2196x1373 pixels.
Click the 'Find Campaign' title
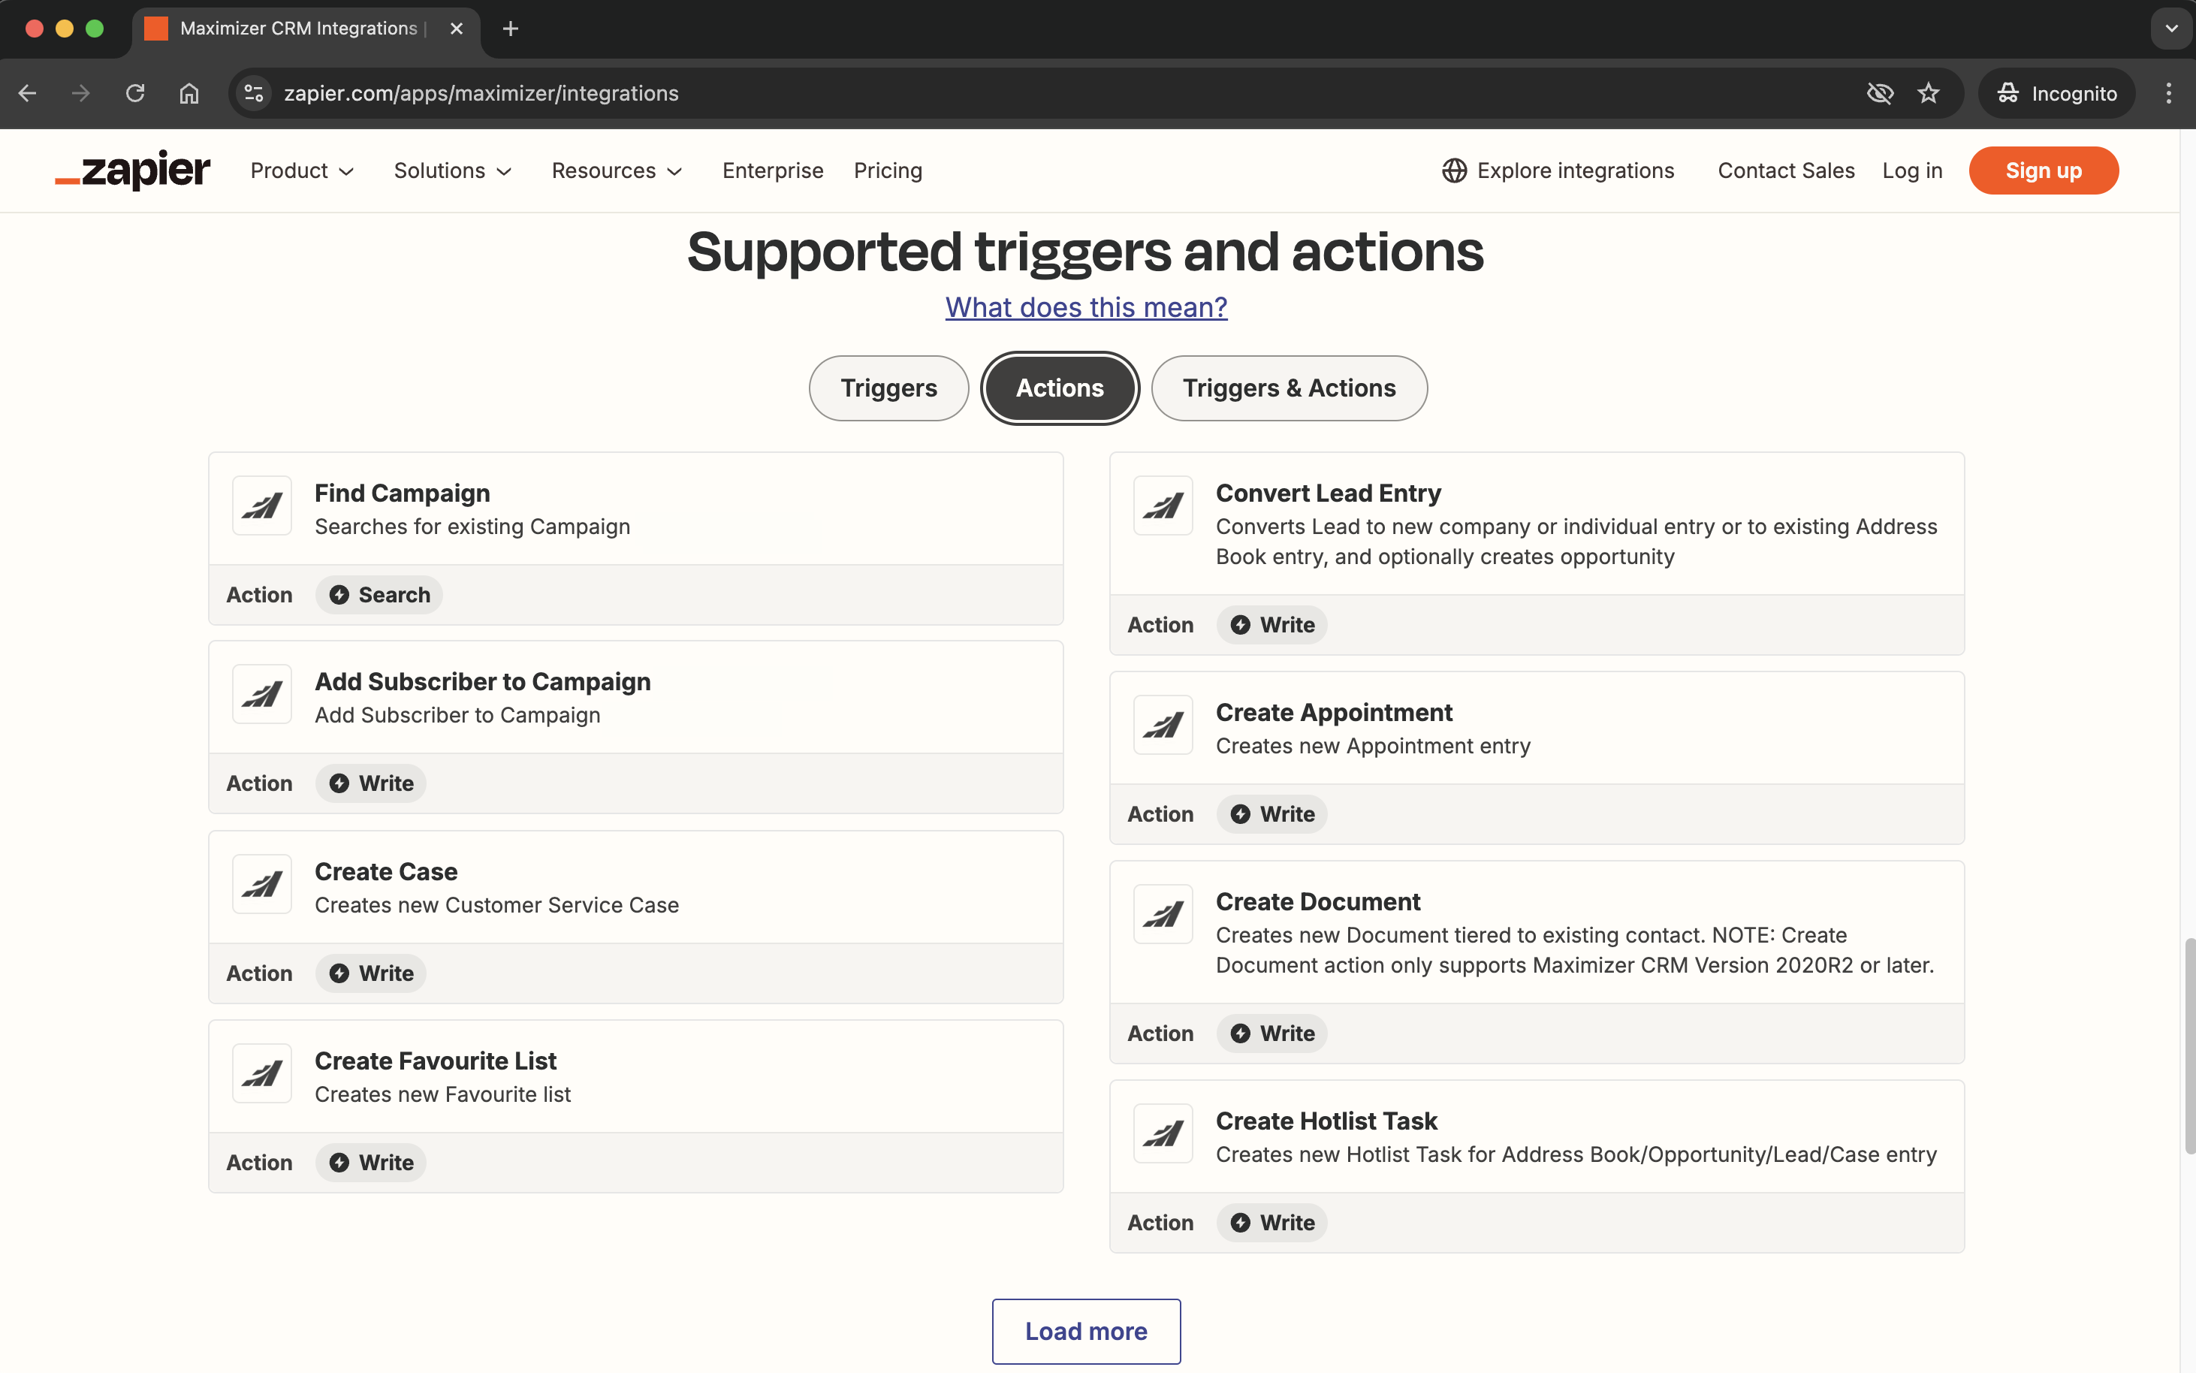(402, 493)
